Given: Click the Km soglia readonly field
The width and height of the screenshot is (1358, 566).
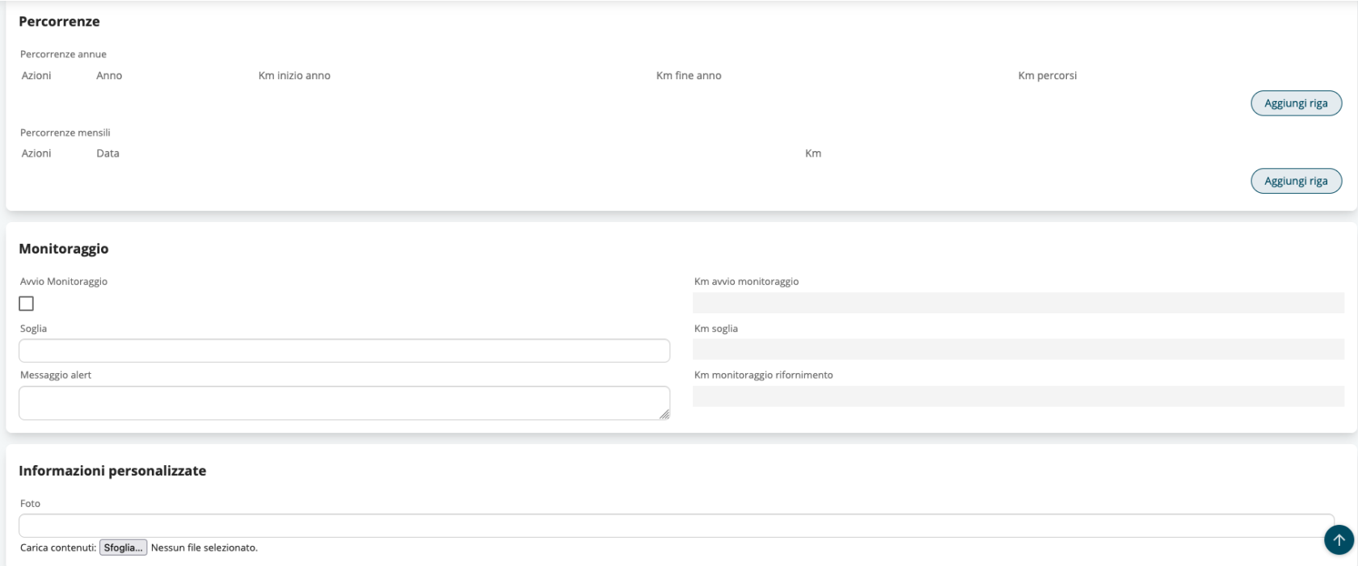Looking at the screenshot, I should click(1018, 350).
